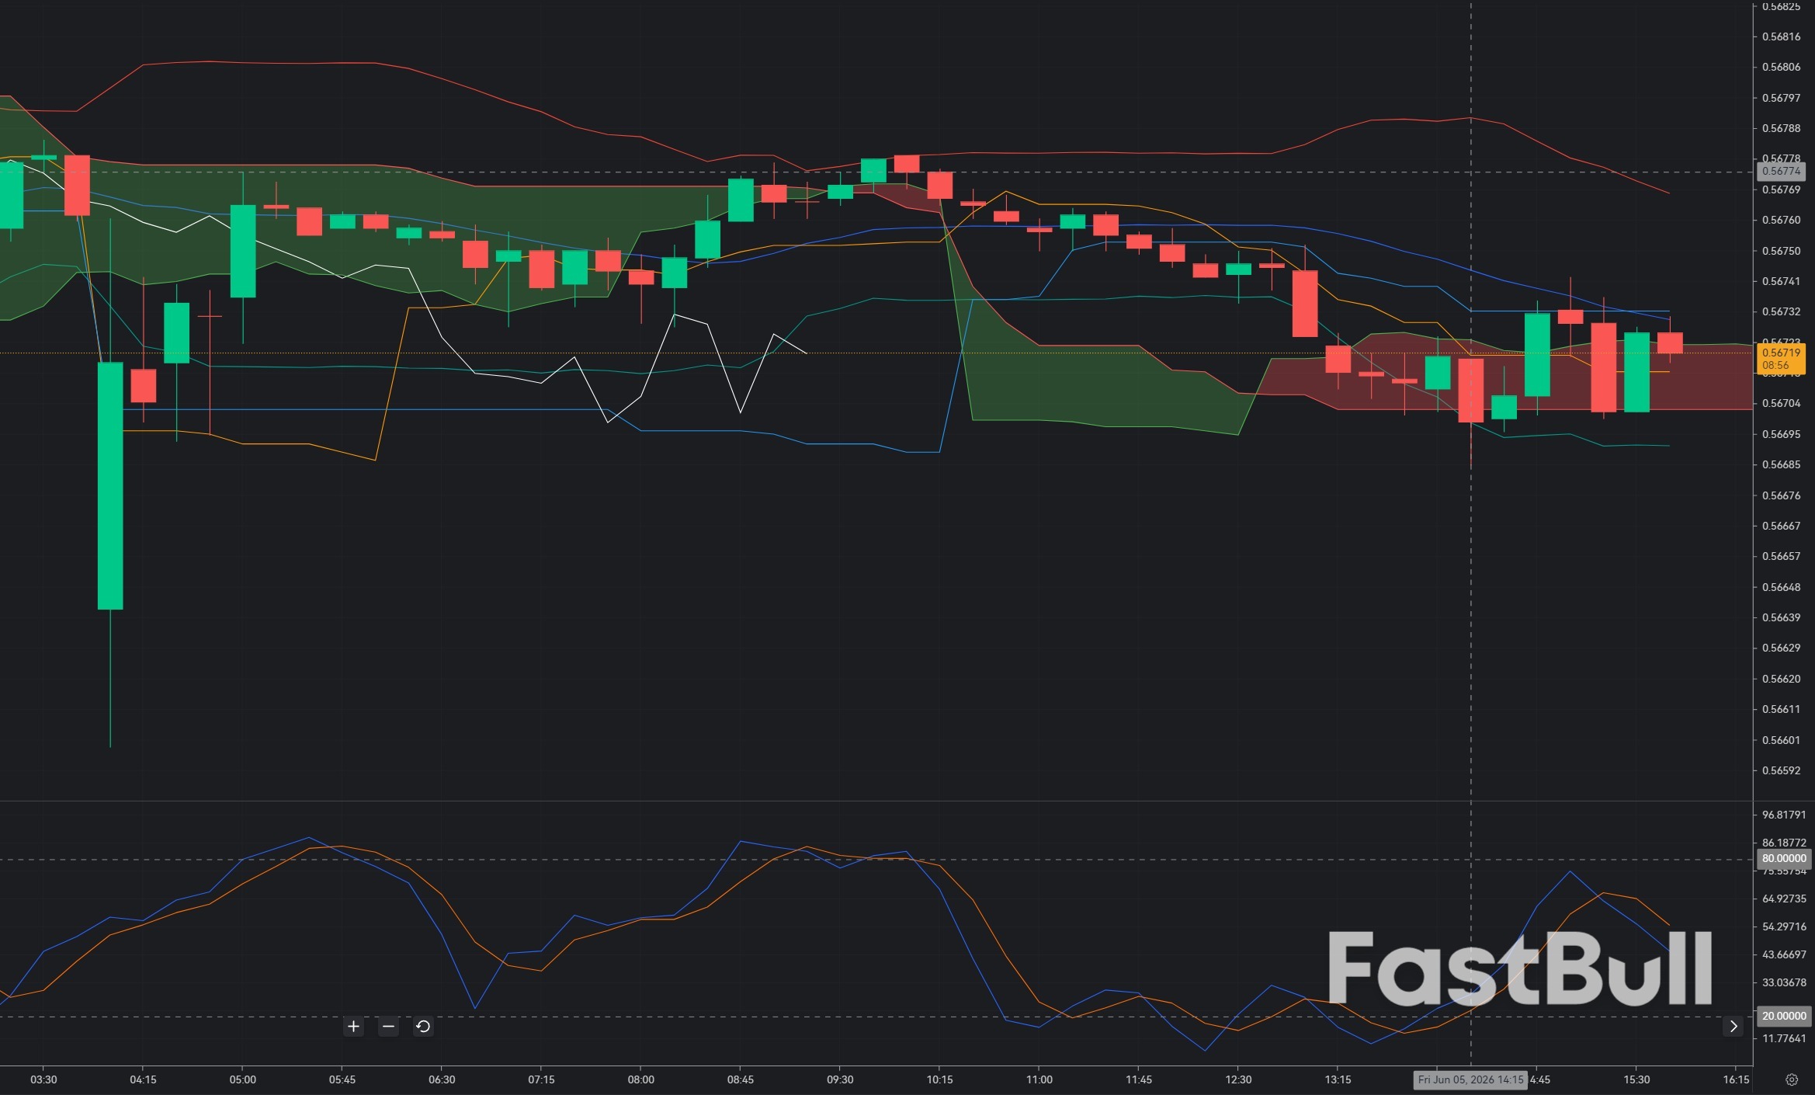The width and height of the screenshot is (1815, 1095).
Task: Click the 09:30 time axis label
Action: pyautogui.click(x=840, y=1079)
